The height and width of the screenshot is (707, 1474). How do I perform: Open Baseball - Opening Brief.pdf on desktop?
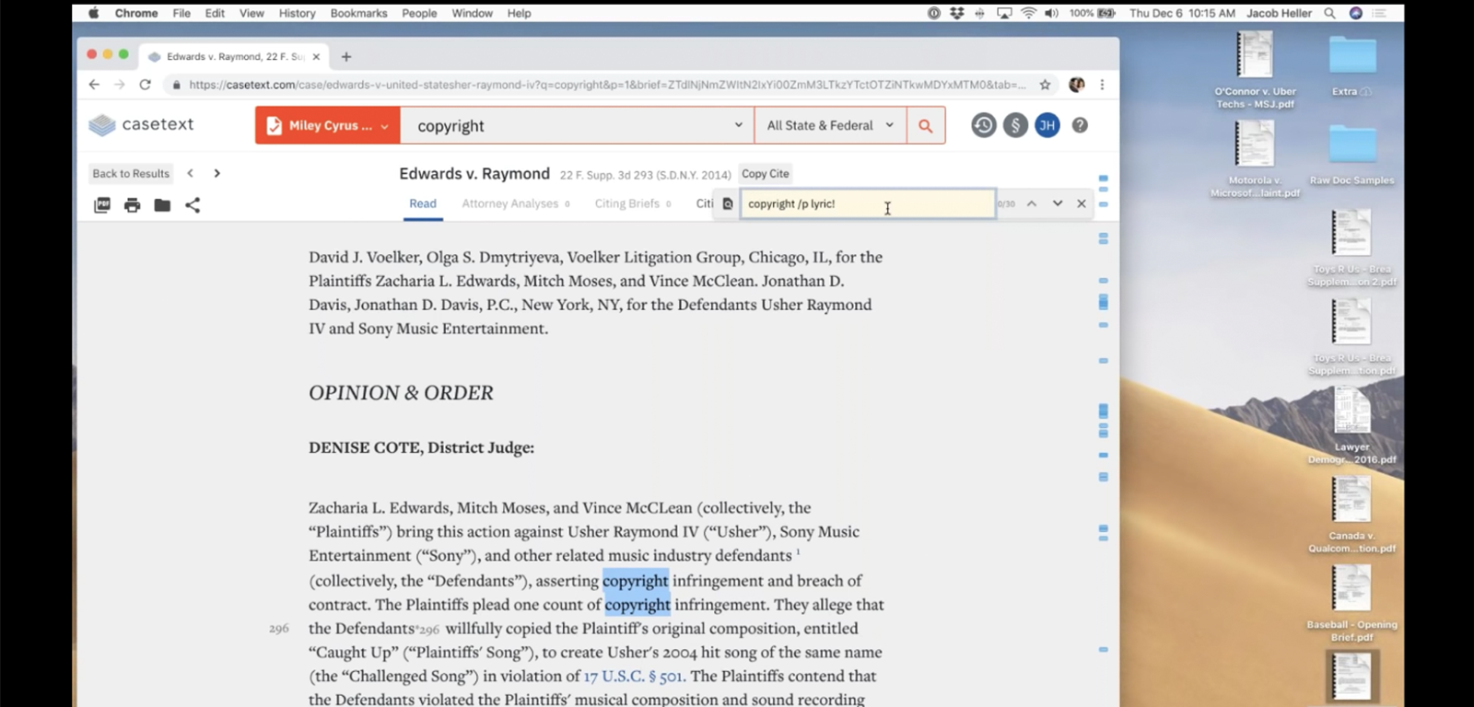point(1351,603)
